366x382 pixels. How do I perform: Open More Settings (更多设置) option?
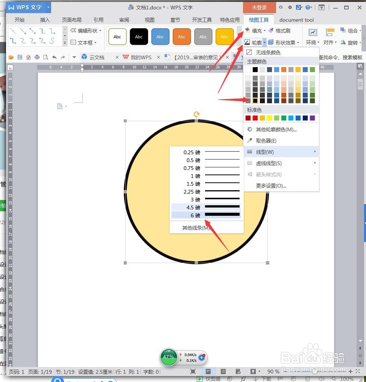(281, 186)
